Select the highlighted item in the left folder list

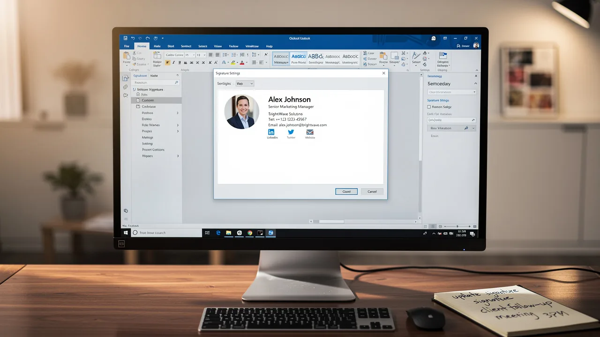[x=157, y=100]
